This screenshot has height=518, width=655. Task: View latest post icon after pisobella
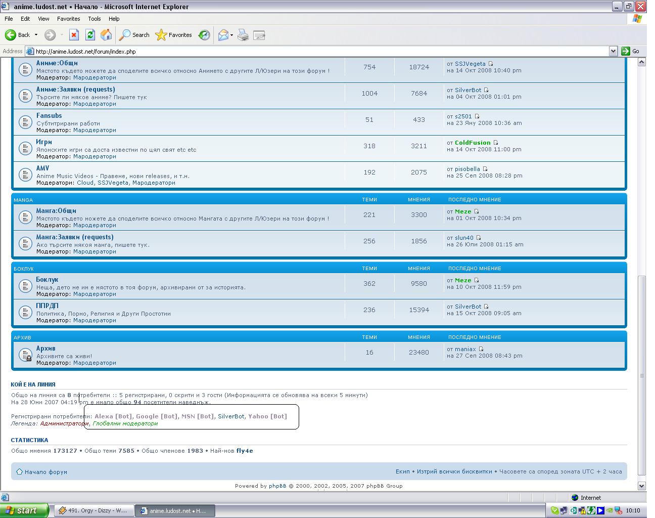485,169
